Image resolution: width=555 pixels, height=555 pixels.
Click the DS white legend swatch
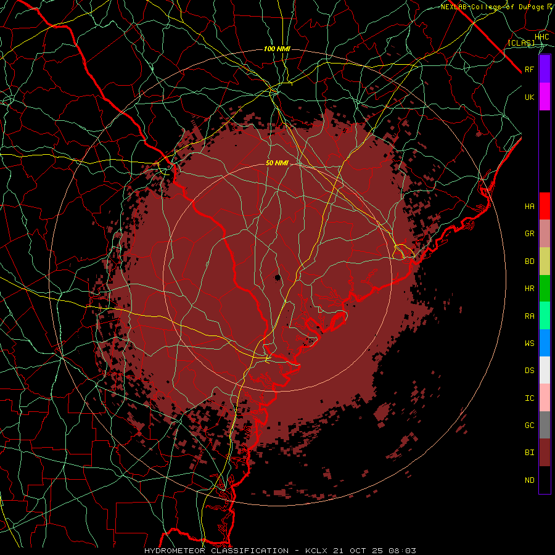click(x=545, y=370)
